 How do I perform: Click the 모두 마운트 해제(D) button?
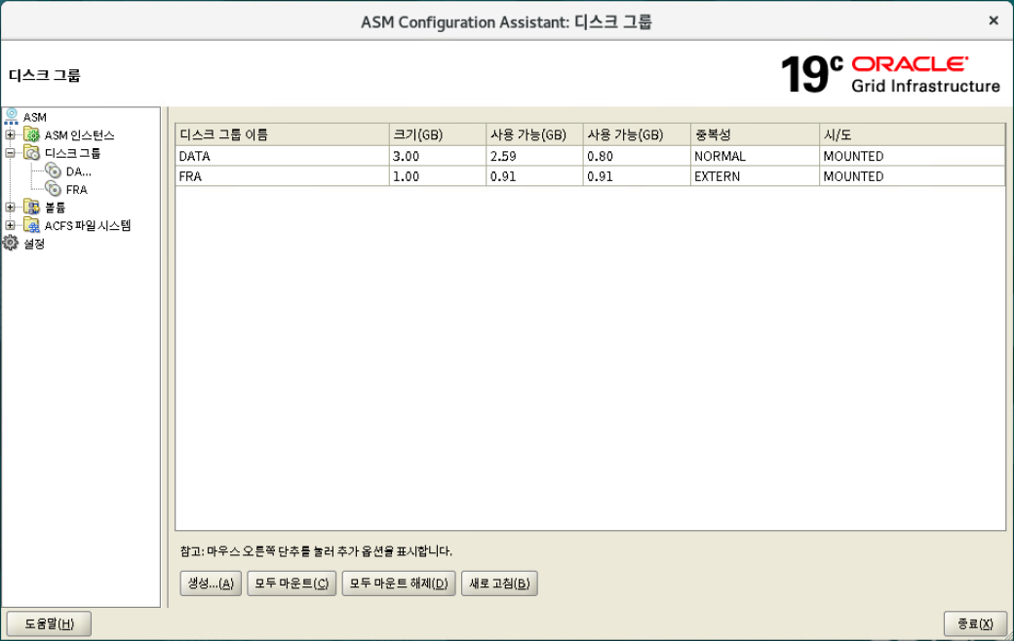pyautogui.click(x=399, y=584)
